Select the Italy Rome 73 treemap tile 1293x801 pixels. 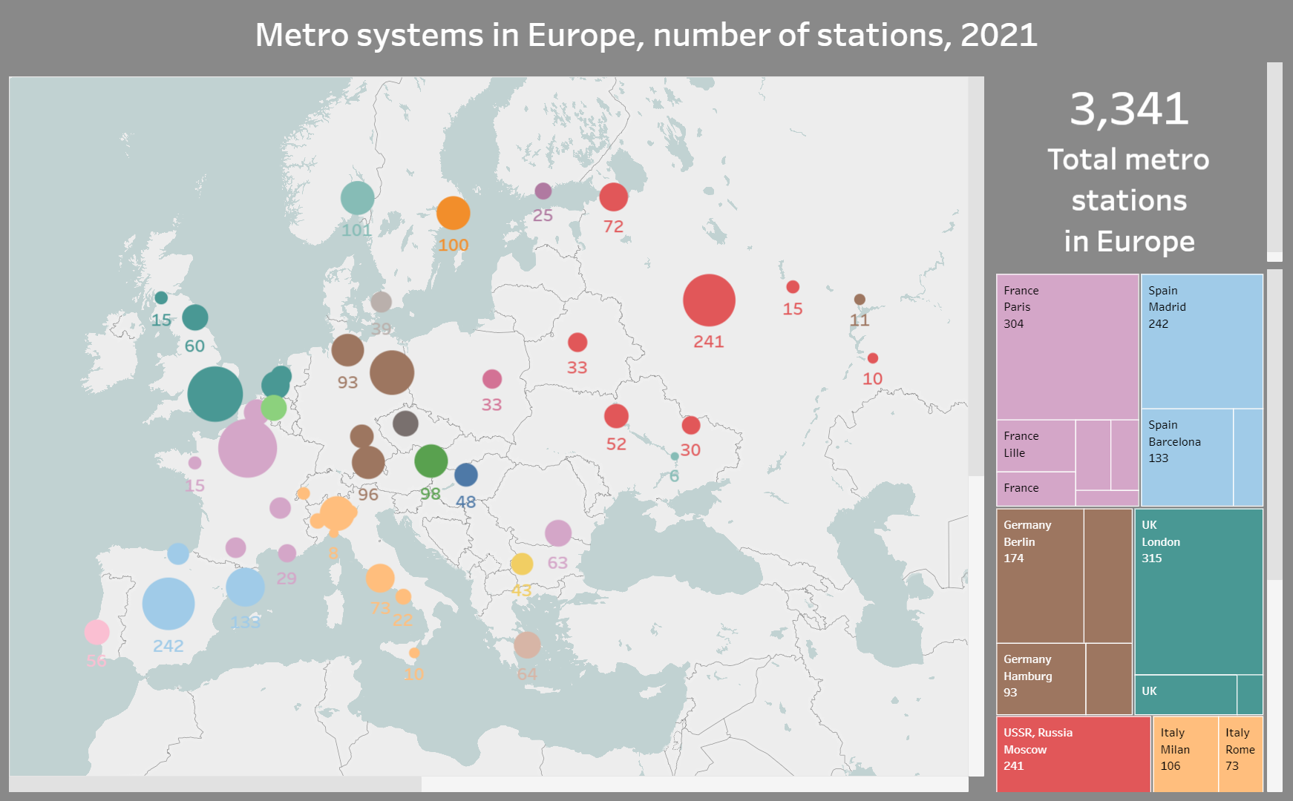pyautogui.click(x=1240, y=754)
